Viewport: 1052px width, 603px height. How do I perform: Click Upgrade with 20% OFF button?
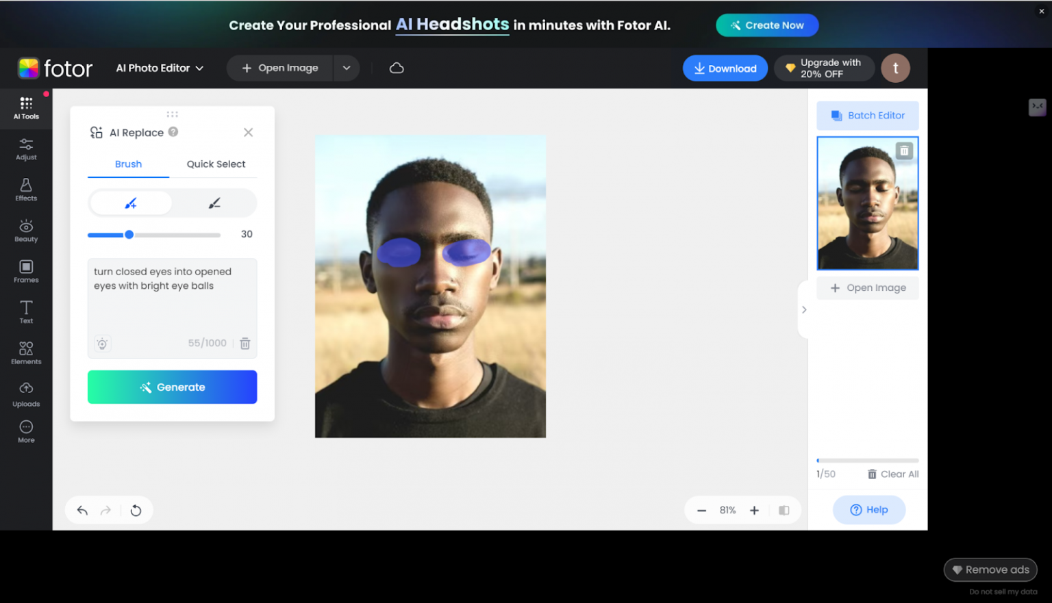coord(825,68)
